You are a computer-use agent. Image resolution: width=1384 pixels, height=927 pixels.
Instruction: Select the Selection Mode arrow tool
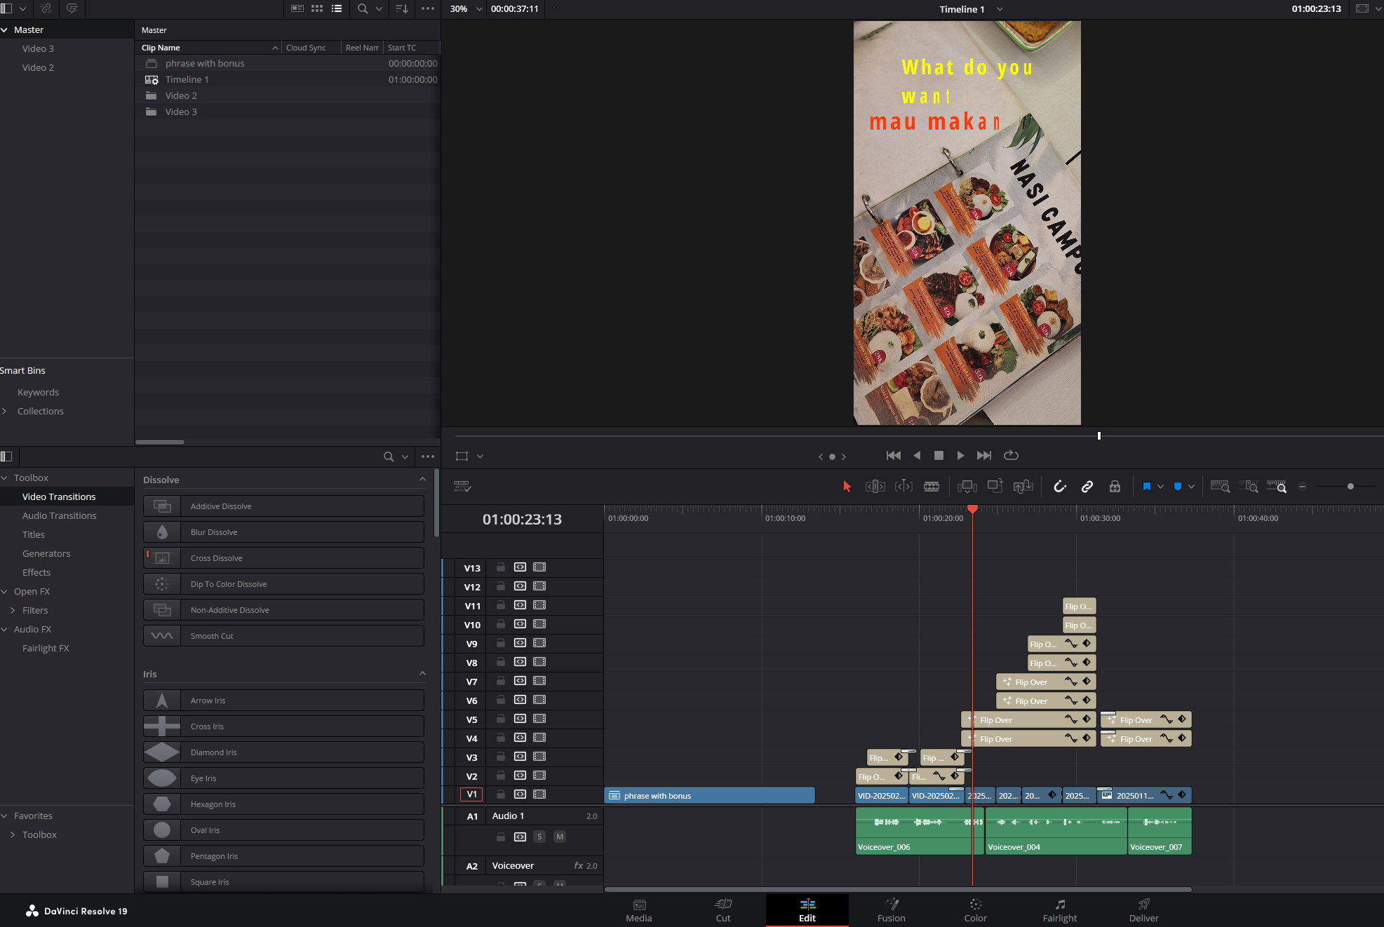(x=847, y=487)
